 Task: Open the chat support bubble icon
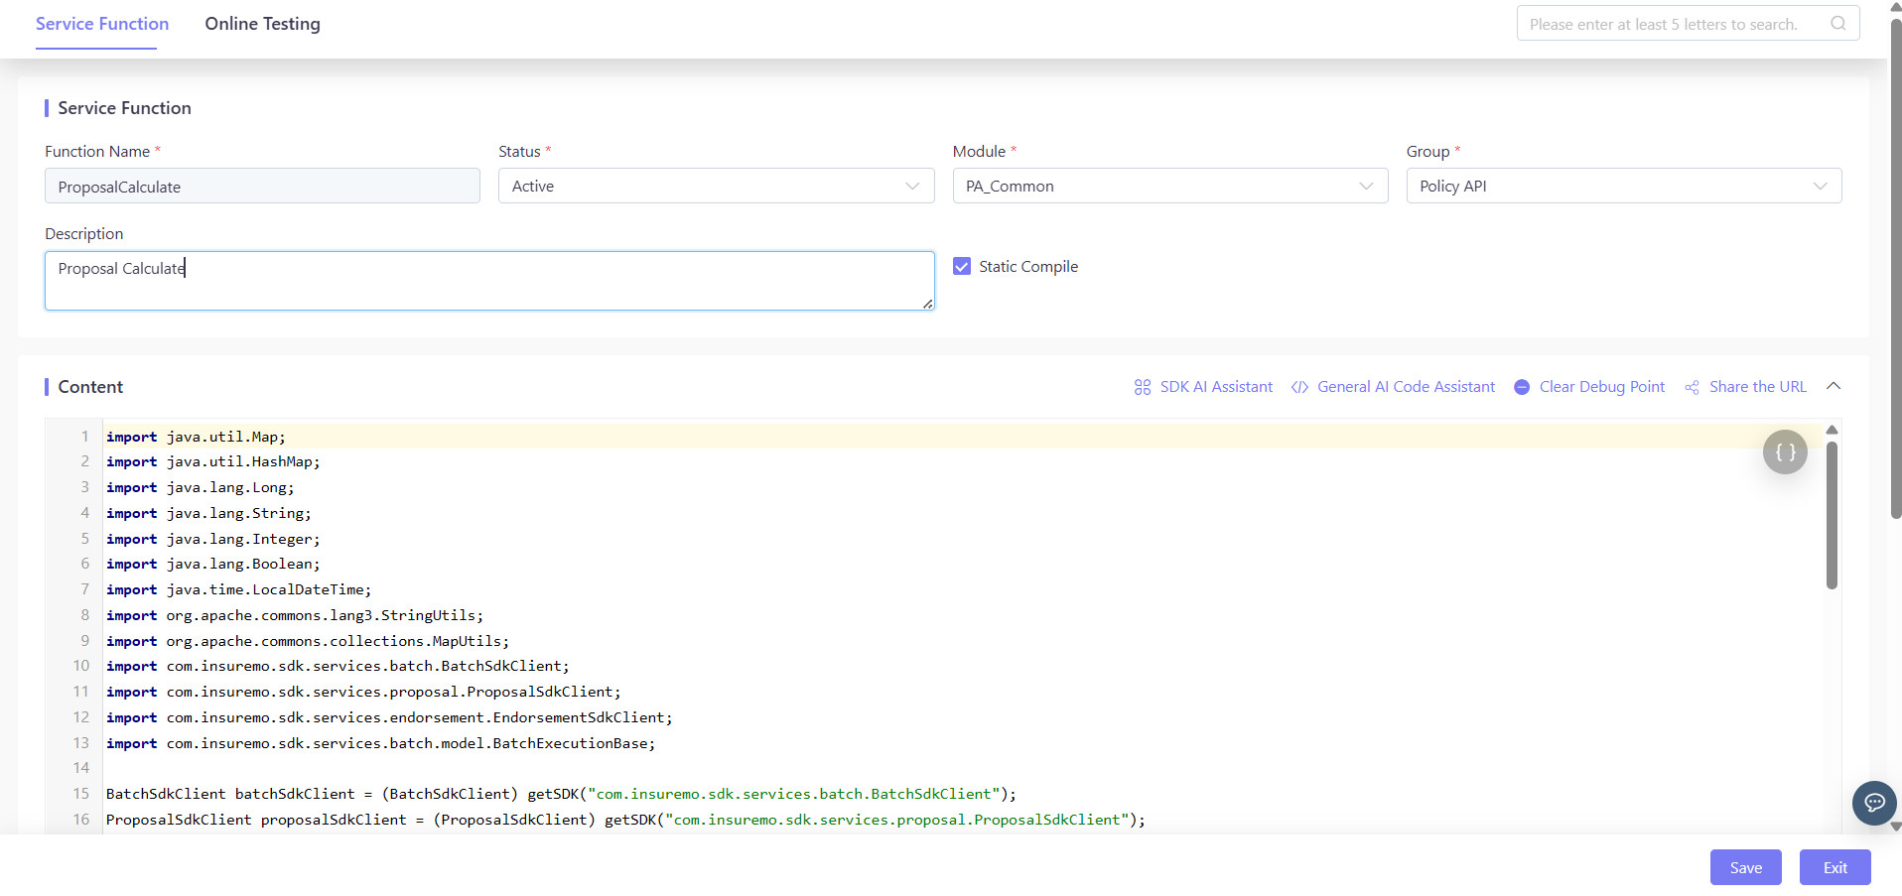[x=1874, y=802]
